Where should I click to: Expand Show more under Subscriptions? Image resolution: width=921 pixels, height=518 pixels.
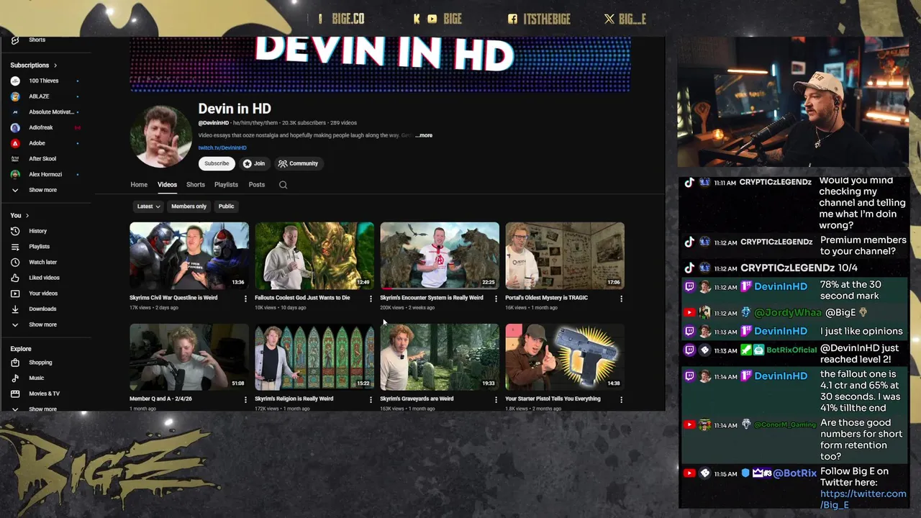[42, 190]
